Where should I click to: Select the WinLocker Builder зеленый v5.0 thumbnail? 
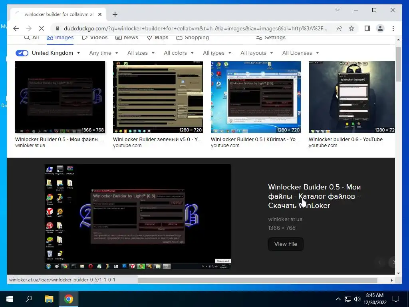158,97
